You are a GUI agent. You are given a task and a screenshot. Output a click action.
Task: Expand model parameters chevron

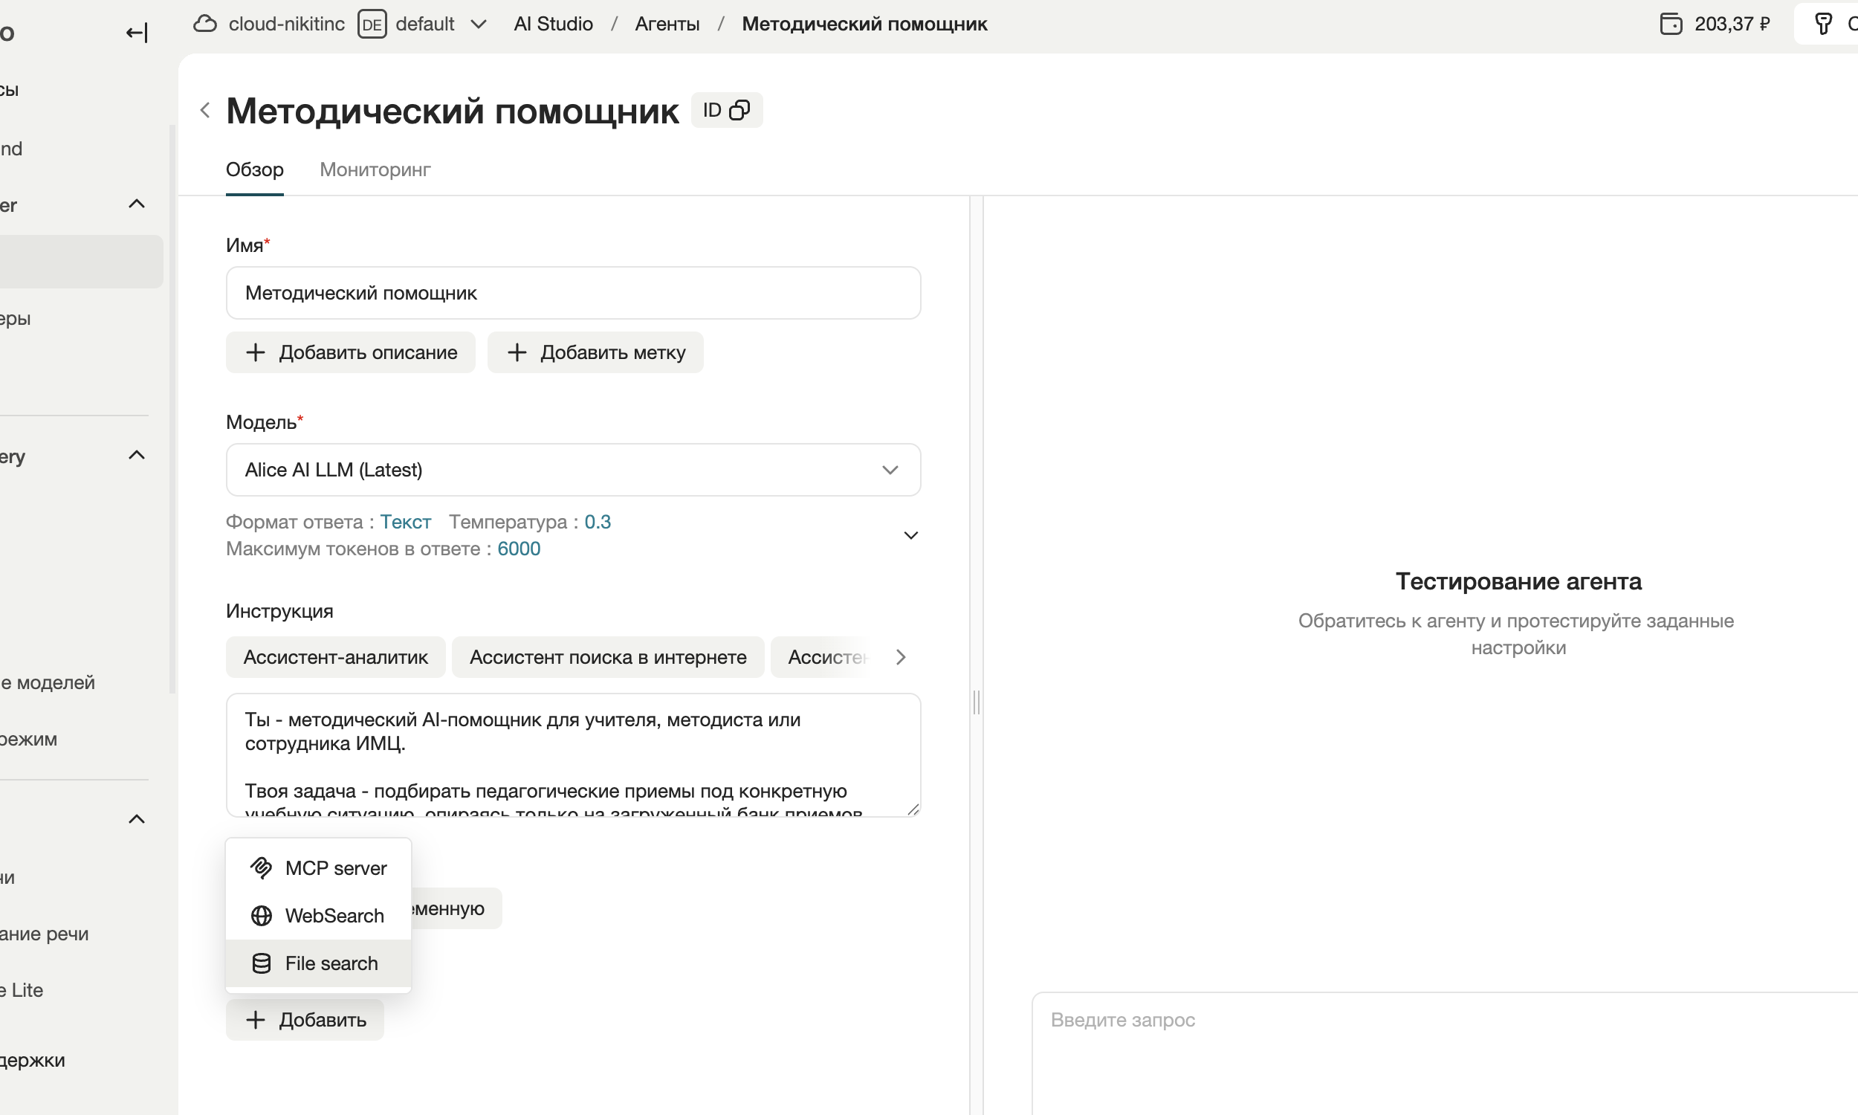[x=911, y=536]
